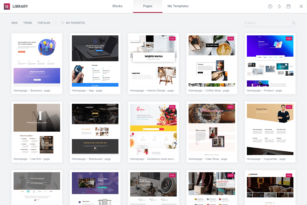Image resolution: width=307 pixels, height=205 pixels.
Task: Show My Favorites templates
Action: tap(73, 23)
